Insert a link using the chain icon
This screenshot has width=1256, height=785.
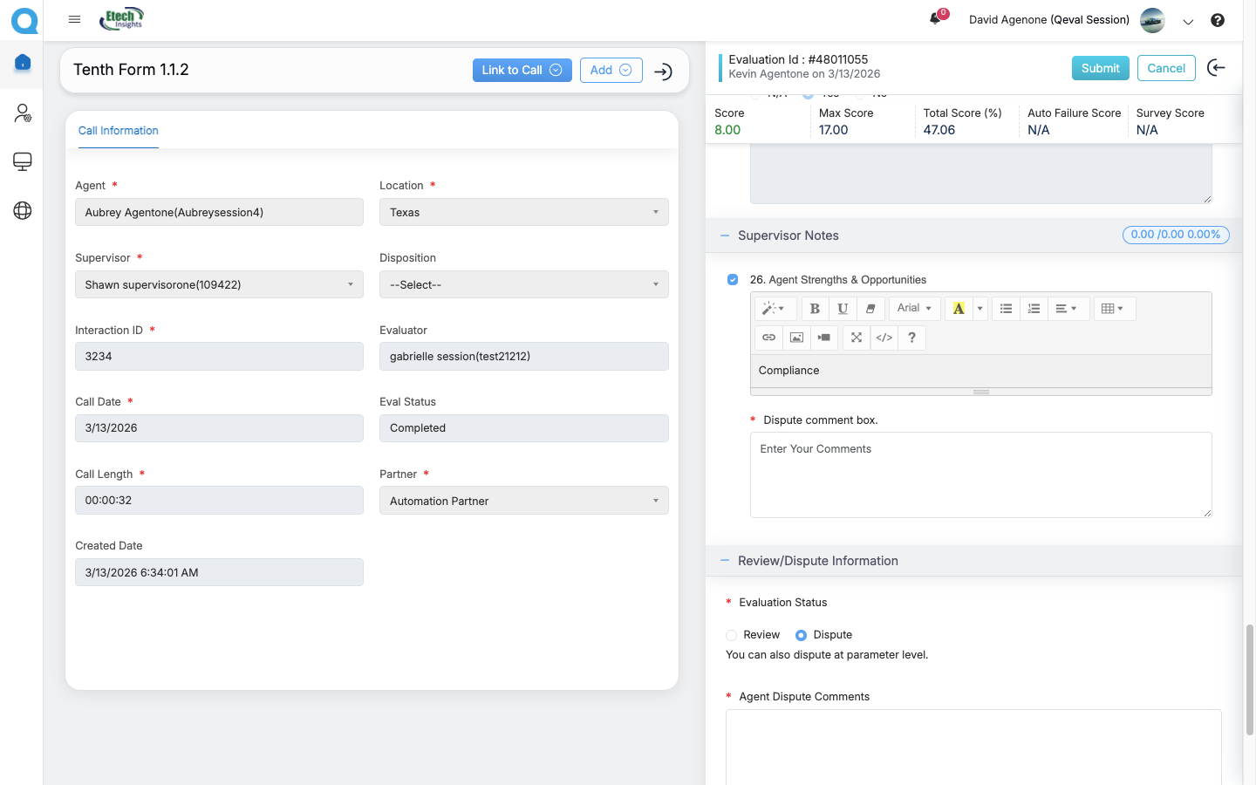[768, 338]
